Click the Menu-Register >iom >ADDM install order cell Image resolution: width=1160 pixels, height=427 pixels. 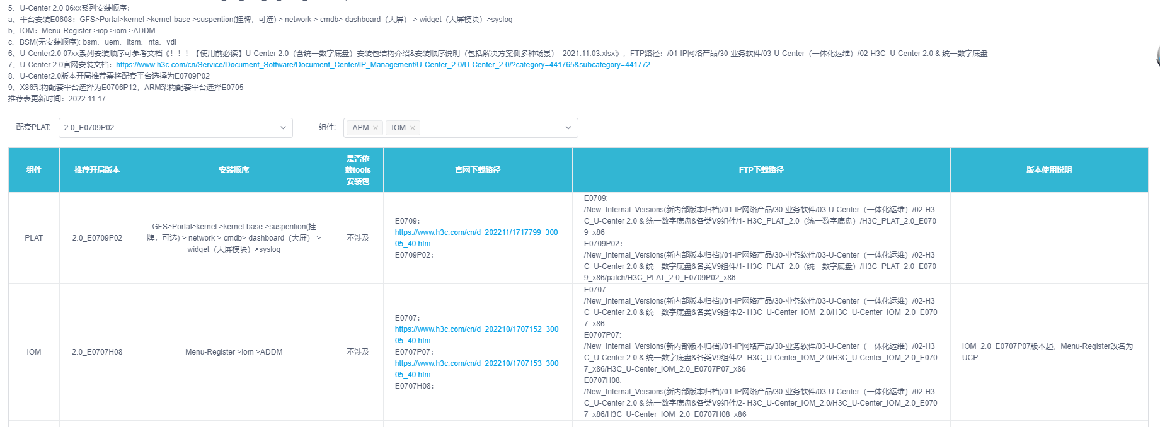(x=234, y=352)
